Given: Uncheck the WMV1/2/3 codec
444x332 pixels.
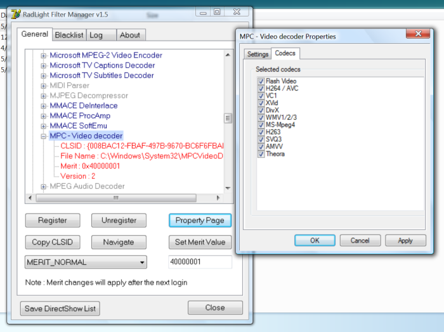Looking at the screenshot, I should [x=261, y=118].
